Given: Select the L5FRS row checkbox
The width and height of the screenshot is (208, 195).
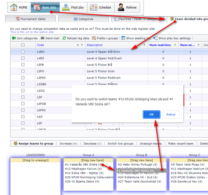Looking at the screenshot, I should [23, 77].
